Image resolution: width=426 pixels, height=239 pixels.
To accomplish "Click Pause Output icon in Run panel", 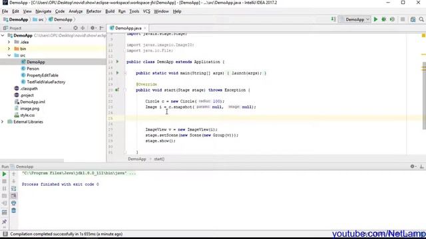I will (5, 189).
